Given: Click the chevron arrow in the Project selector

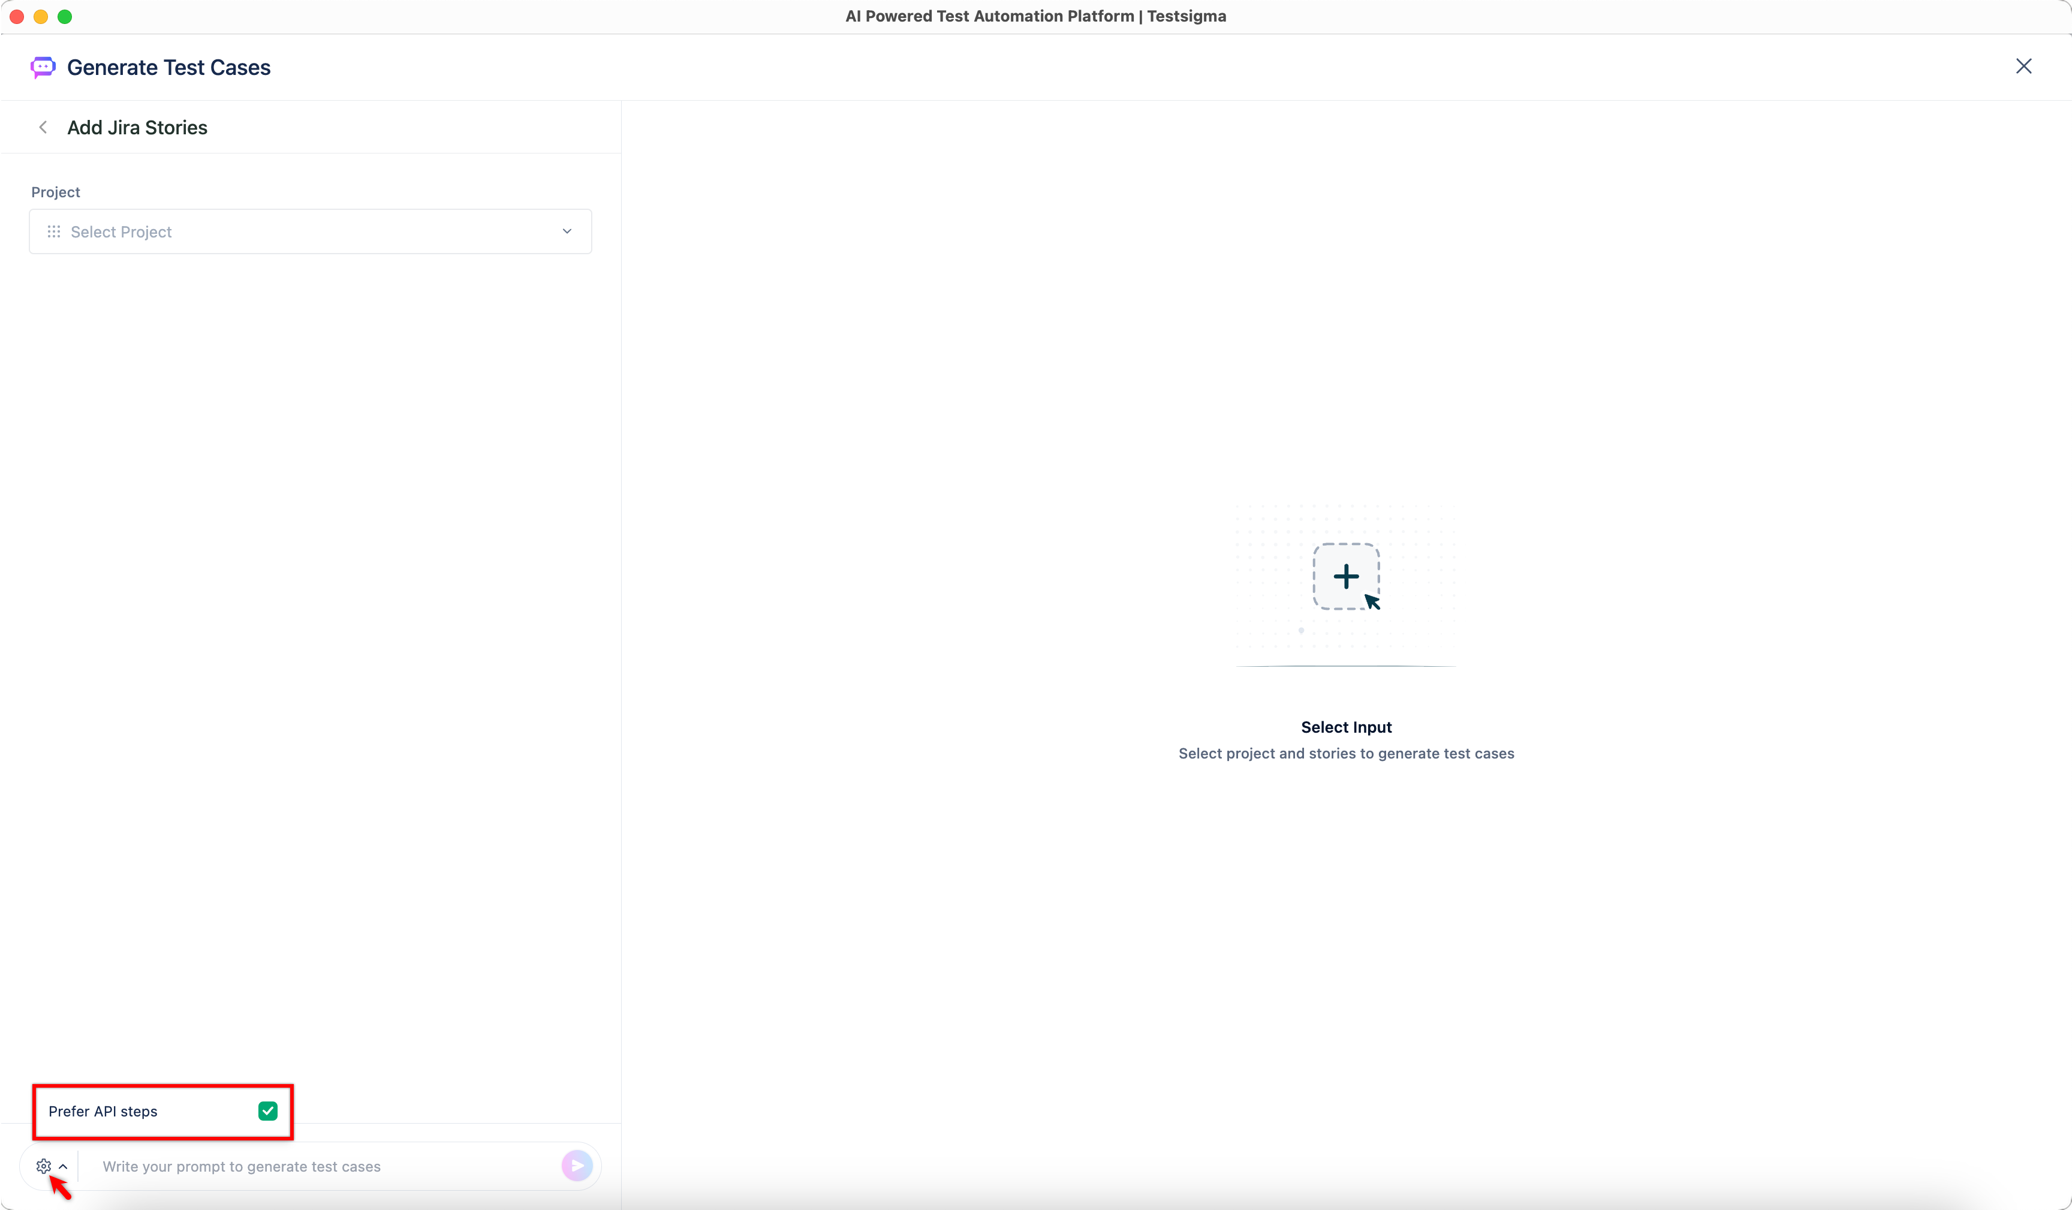Looking at the screenshot, I should (x=566, y=231).
